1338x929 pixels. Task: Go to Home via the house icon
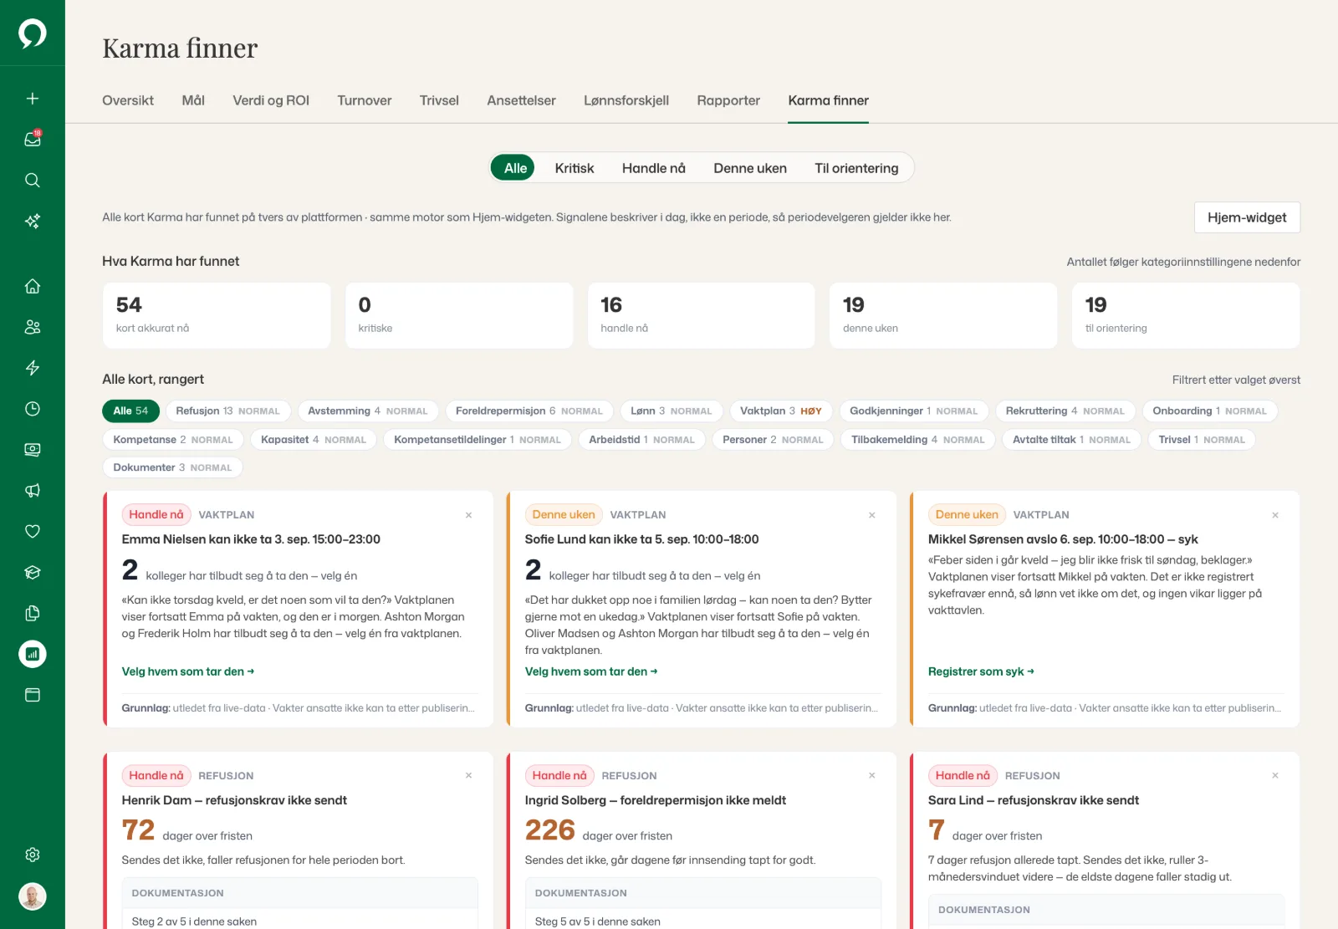click(33, 286)
